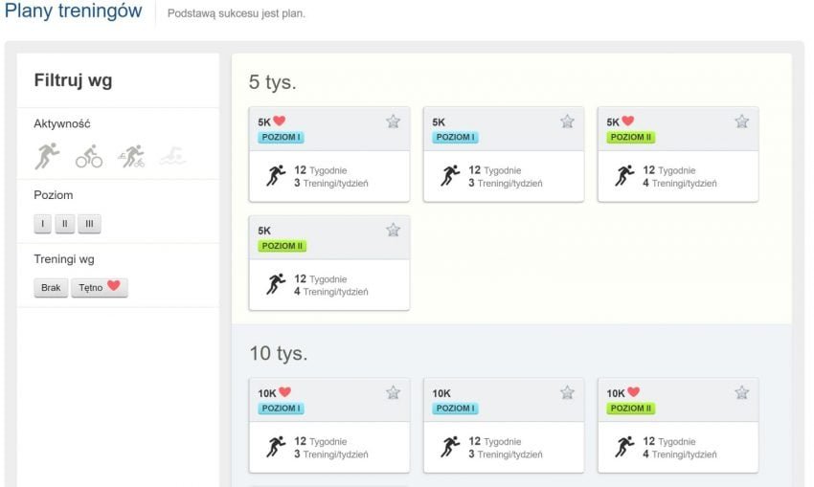Open the Plany treningów page heading
Viewport: 814px width, 487px height.
74,11
